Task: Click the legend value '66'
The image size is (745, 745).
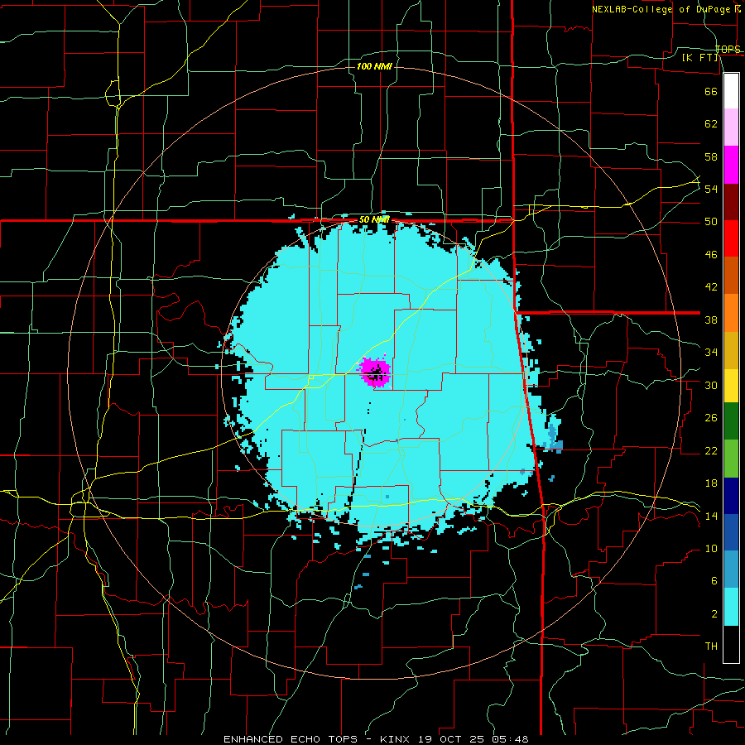Action: pyautogui.click(x=711, y=91)
